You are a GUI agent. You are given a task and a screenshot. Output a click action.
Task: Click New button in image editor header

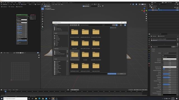pyautogui.click(x=18, y=53)
